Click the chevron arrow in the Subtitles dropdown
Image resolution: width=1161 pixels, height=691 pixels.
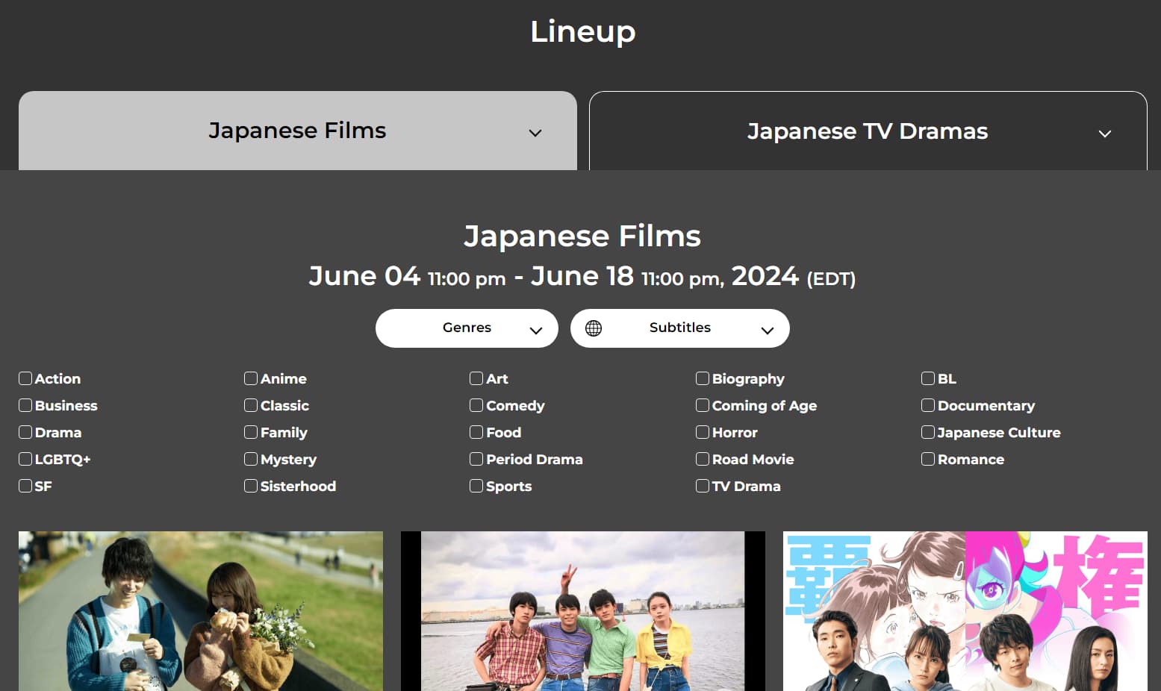click(x=767, y=331)
